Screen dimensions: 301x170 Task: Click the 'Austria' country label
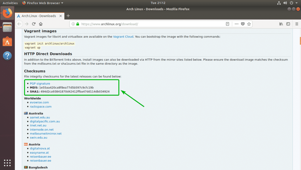(x=34, y=144)
